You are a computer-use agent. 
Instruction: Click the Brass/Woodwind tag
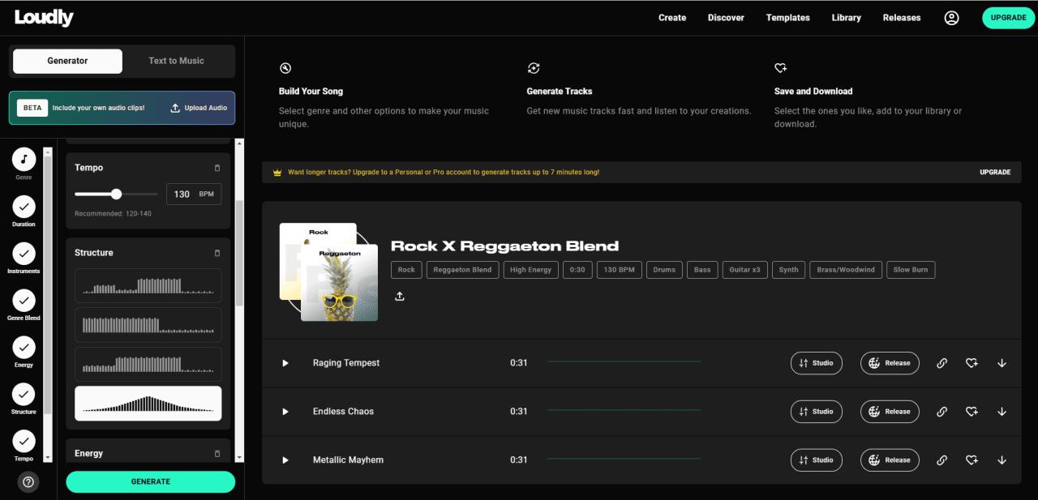(846, 270)
